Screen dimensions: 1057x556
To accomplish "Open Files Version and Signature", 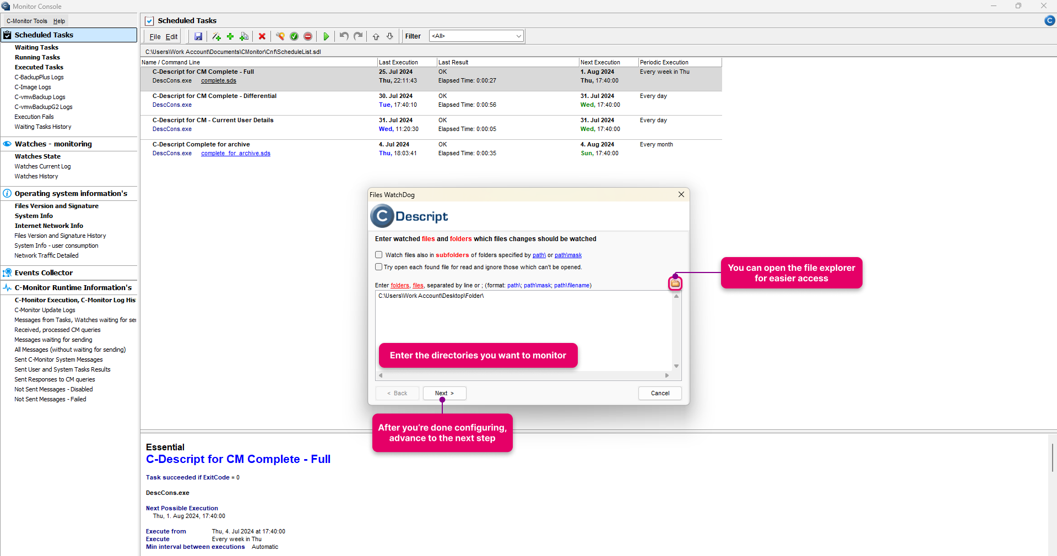I will [x=57, y=206].
